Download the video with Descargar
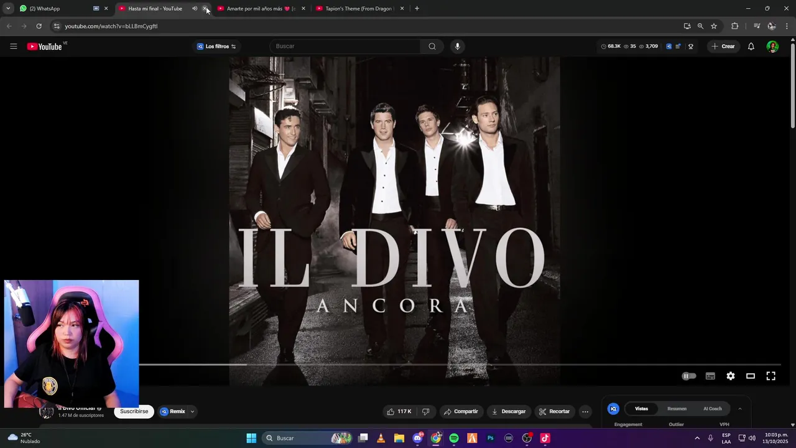This screenshot has height=448, width=796. [509, 411]
